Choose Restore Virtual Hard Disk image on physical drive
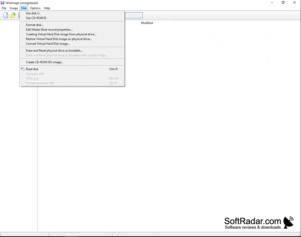This screenshot has width=301, height=237. 72,39
